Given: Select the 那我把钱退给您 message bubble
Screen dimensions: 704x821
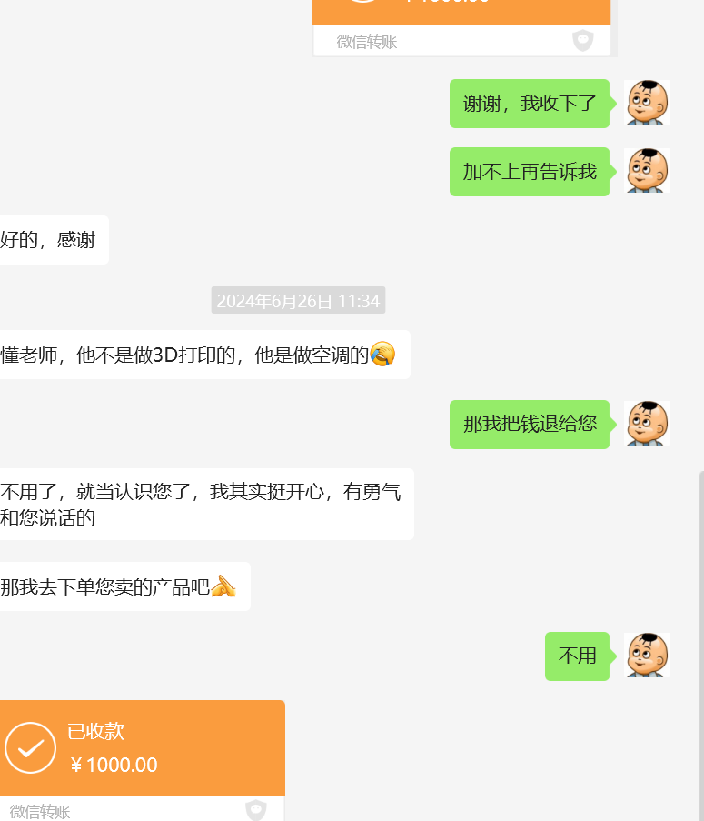Looking at the screenshot, I should coord(530,424).
